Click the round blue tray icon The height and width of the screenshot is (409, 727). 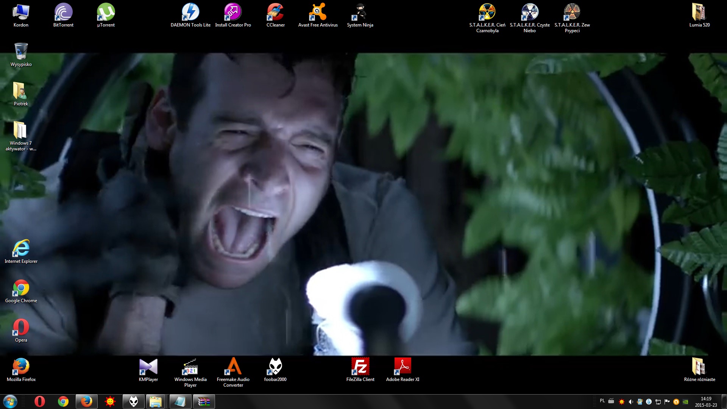tap(649, 402)
